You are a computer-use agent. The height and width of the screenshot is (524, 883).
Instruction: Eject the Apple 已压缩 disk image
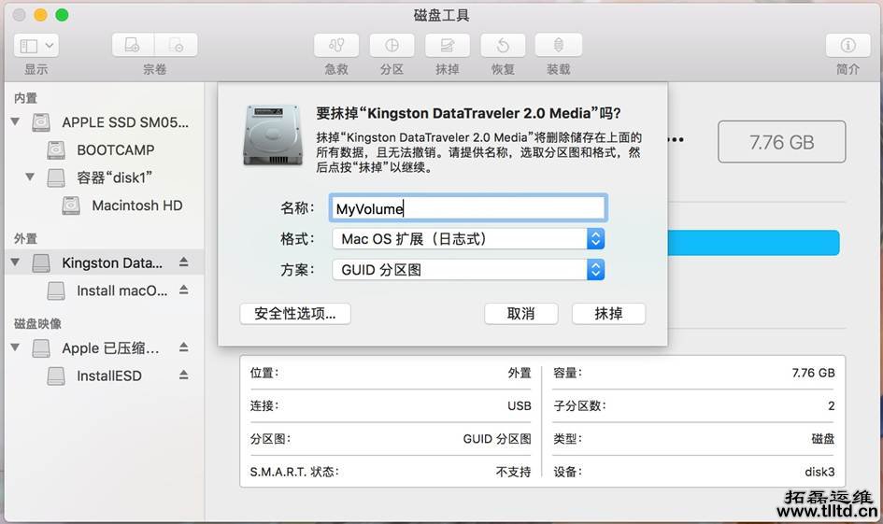pos(183,347)
